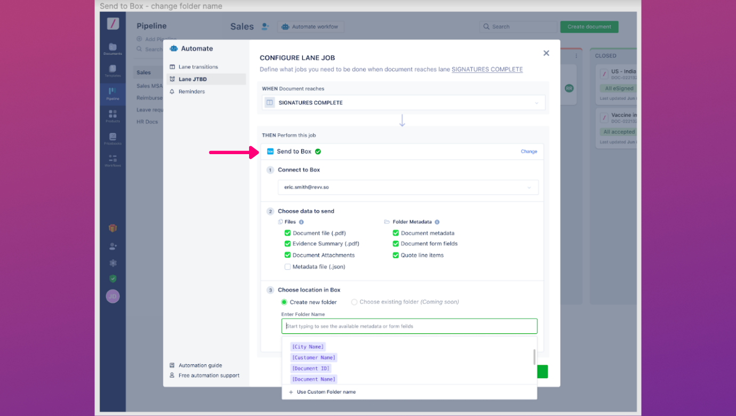Uncheck Document file (.pdf)
Screen dimensions: 736x416
click(287, 233)
